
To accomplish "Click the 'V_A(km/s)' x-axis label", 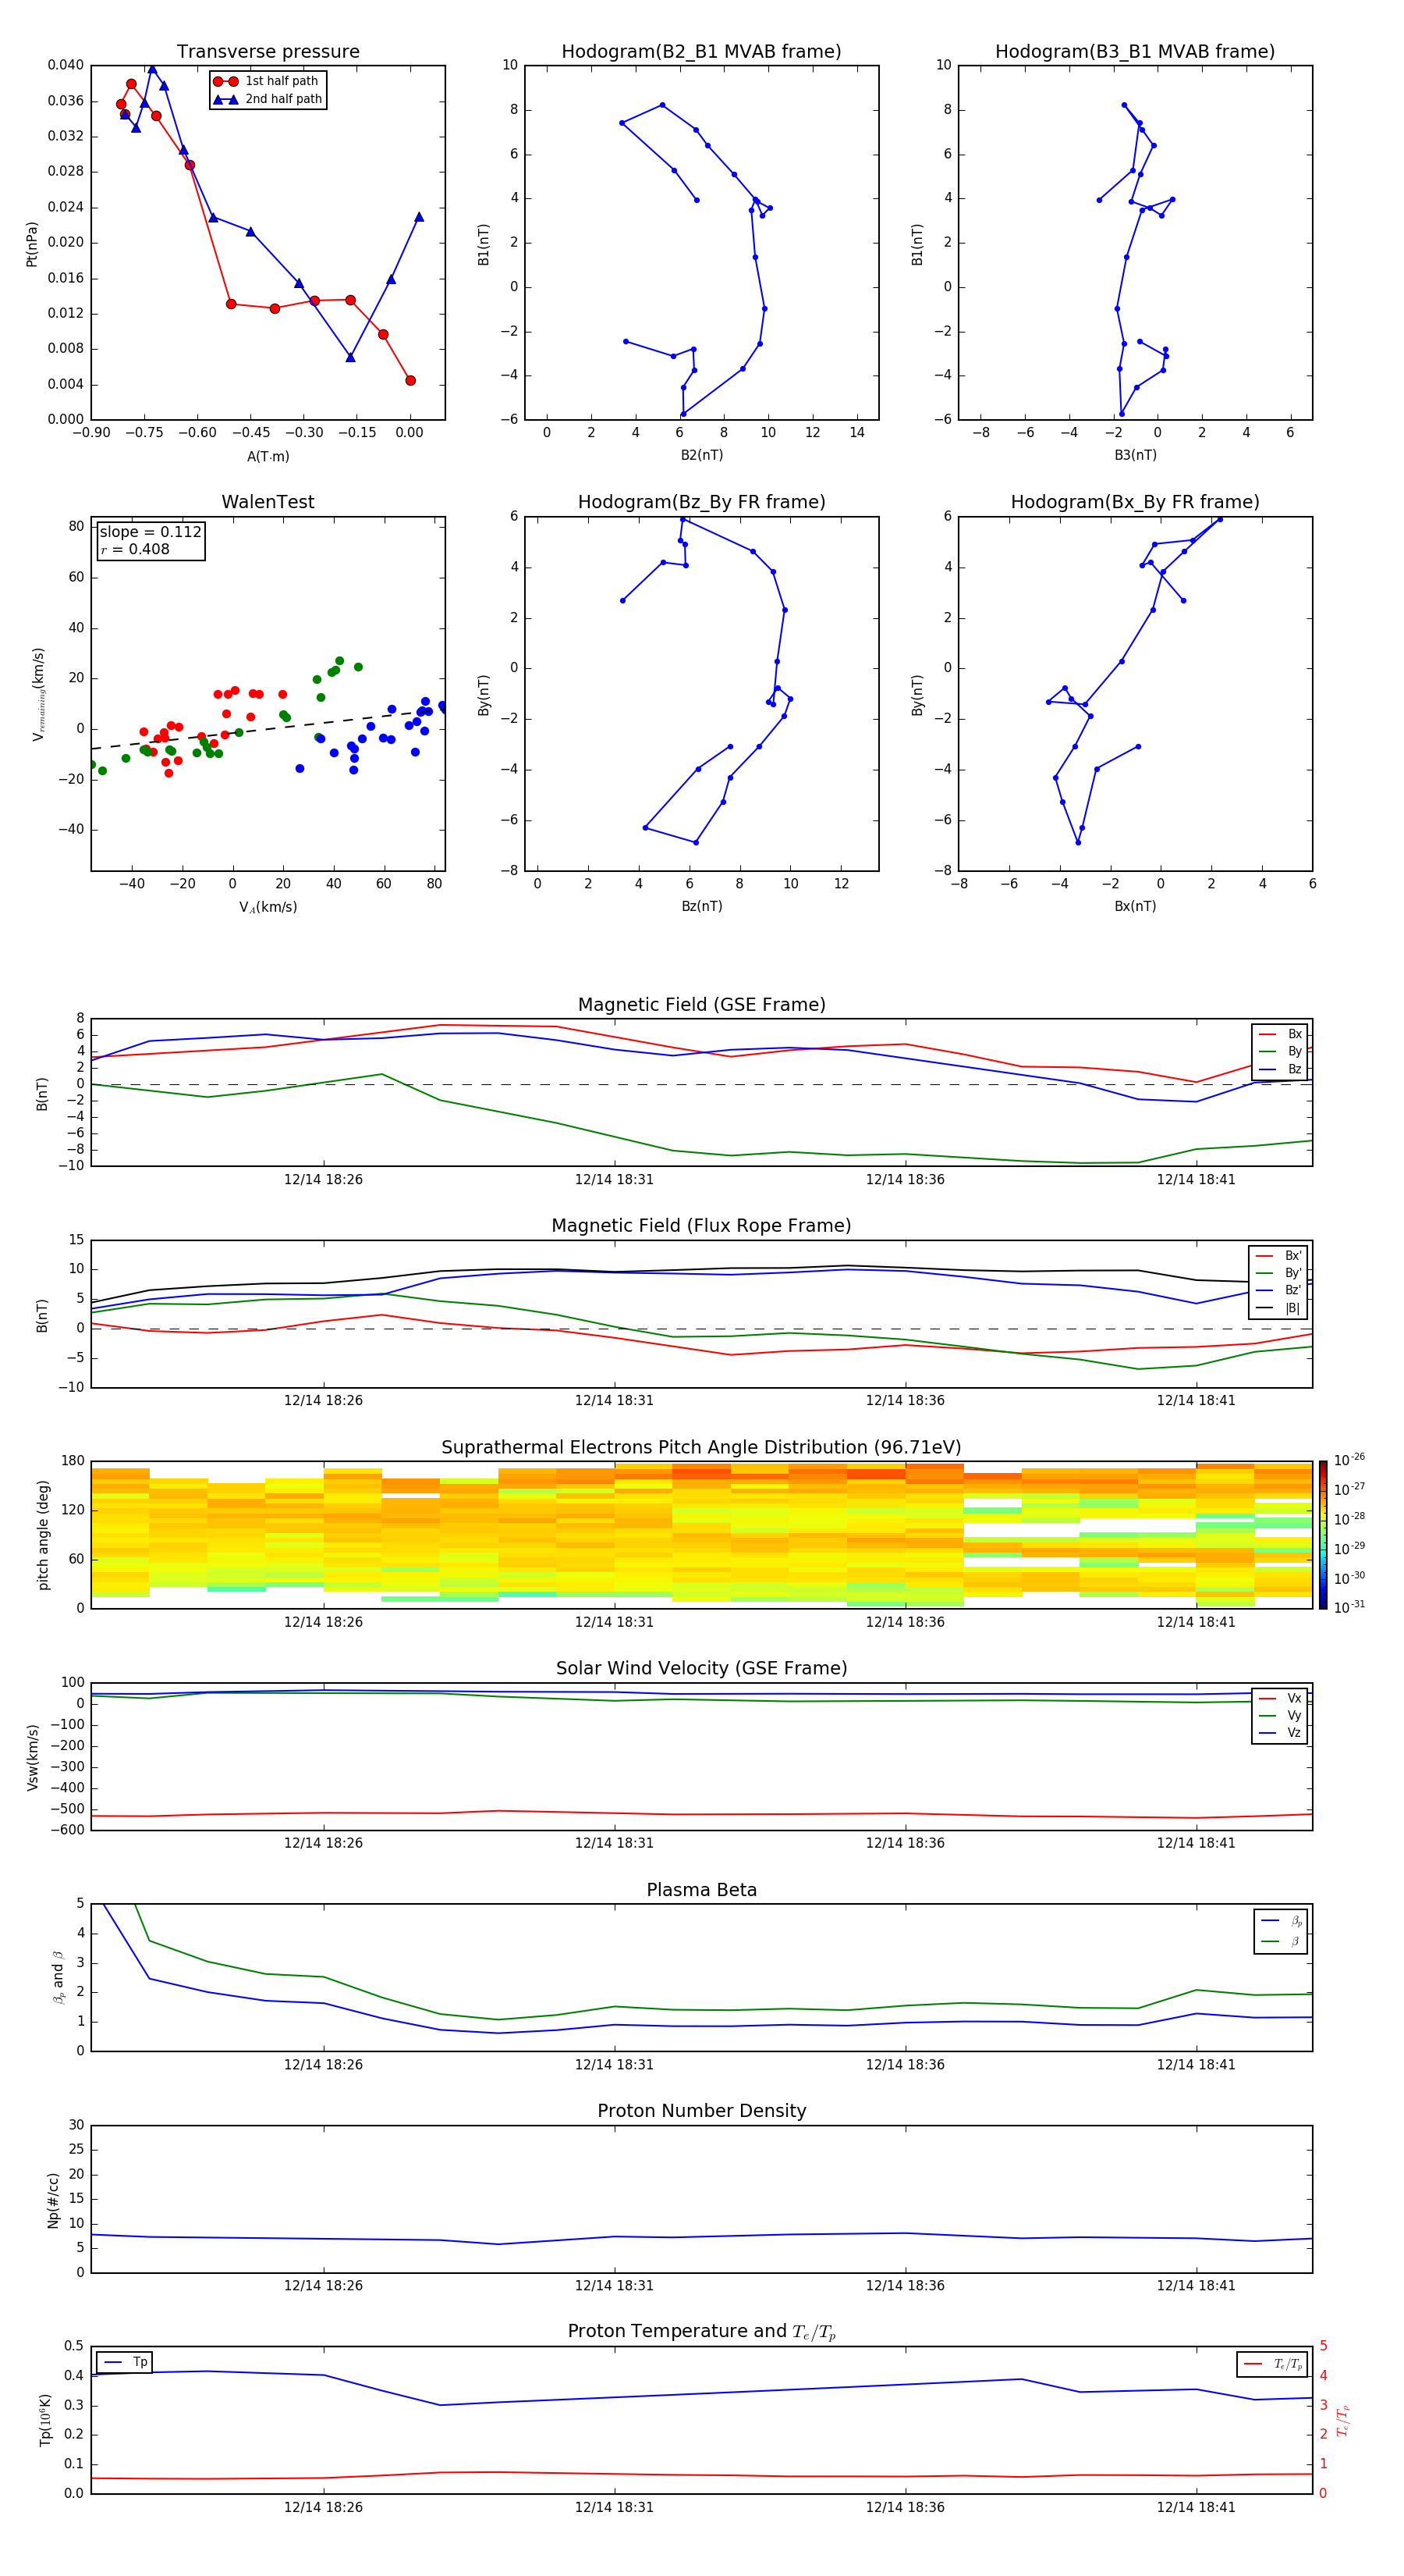I will pos(268,907).
